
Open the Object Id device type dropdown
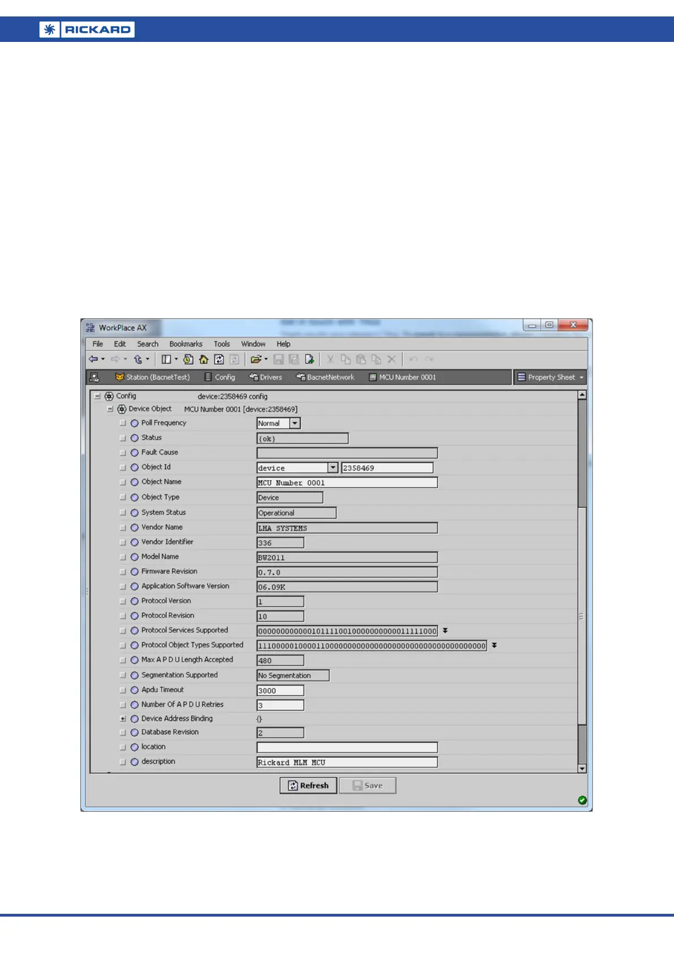pos(333,467)
